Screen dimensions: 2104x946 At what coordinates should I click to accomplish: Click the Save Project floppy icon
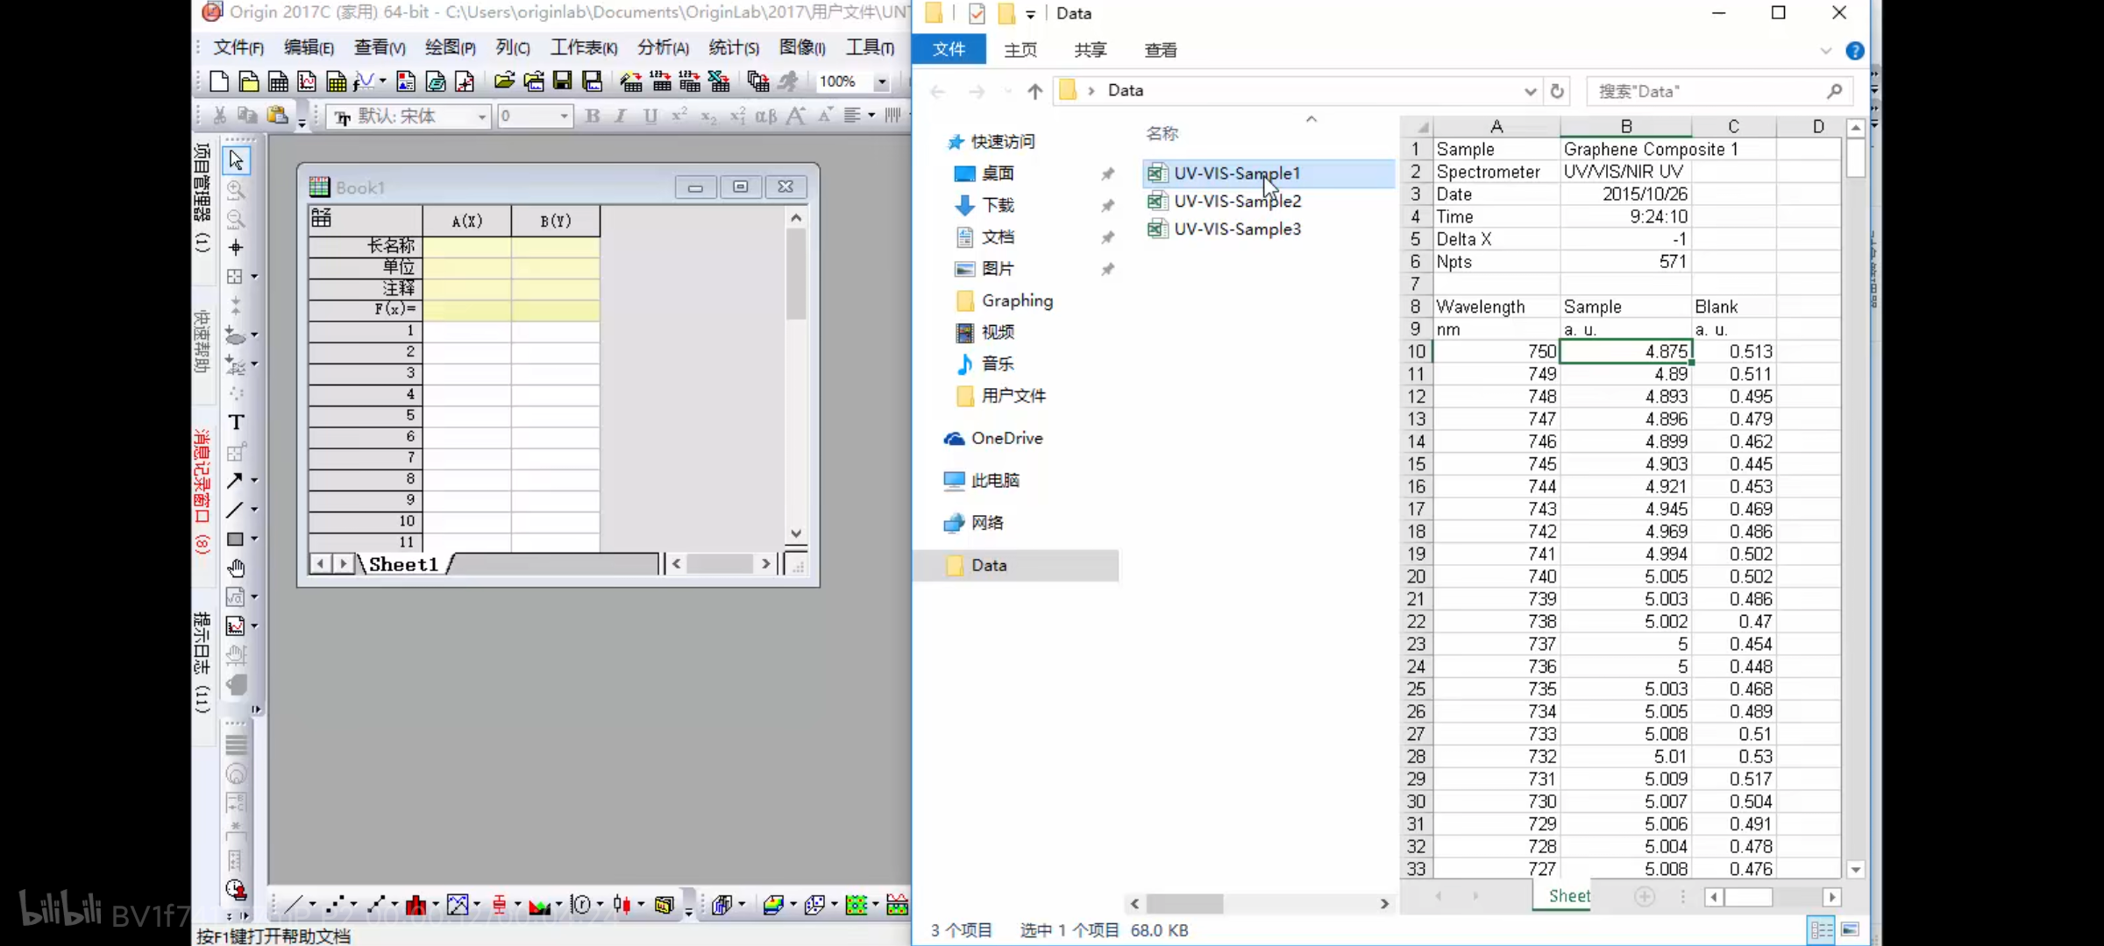click(563, 82)
